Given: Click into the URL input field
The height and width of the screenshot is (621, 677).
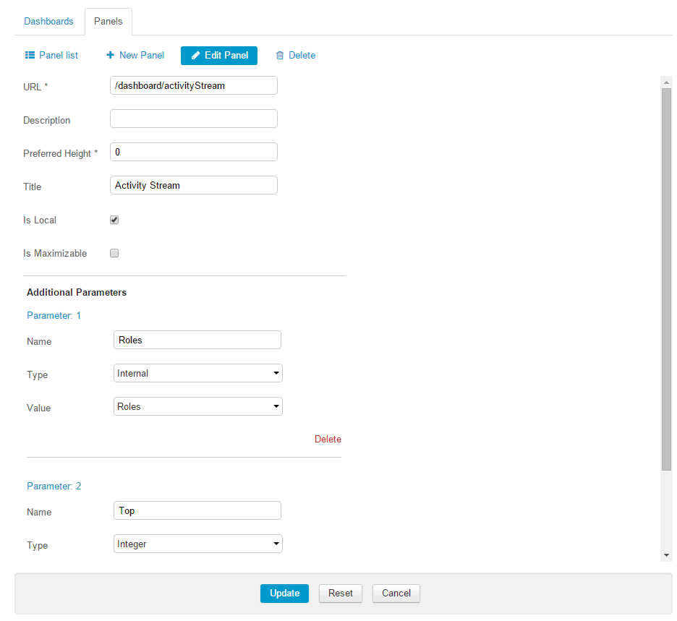Looking at the screenshot, I should click(x=193, y=85).
